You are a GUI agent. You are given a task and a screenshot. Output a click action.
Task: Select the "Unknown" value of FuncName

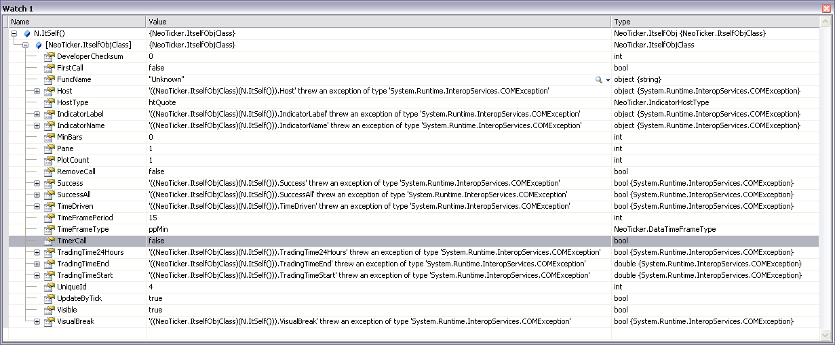tap(166, 79)
